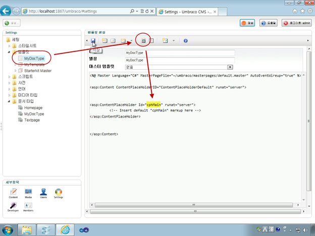Viewport: 315px width, 236px height.
Task: Click the editor panel vertical scrollbar
Action: (309, 121)
